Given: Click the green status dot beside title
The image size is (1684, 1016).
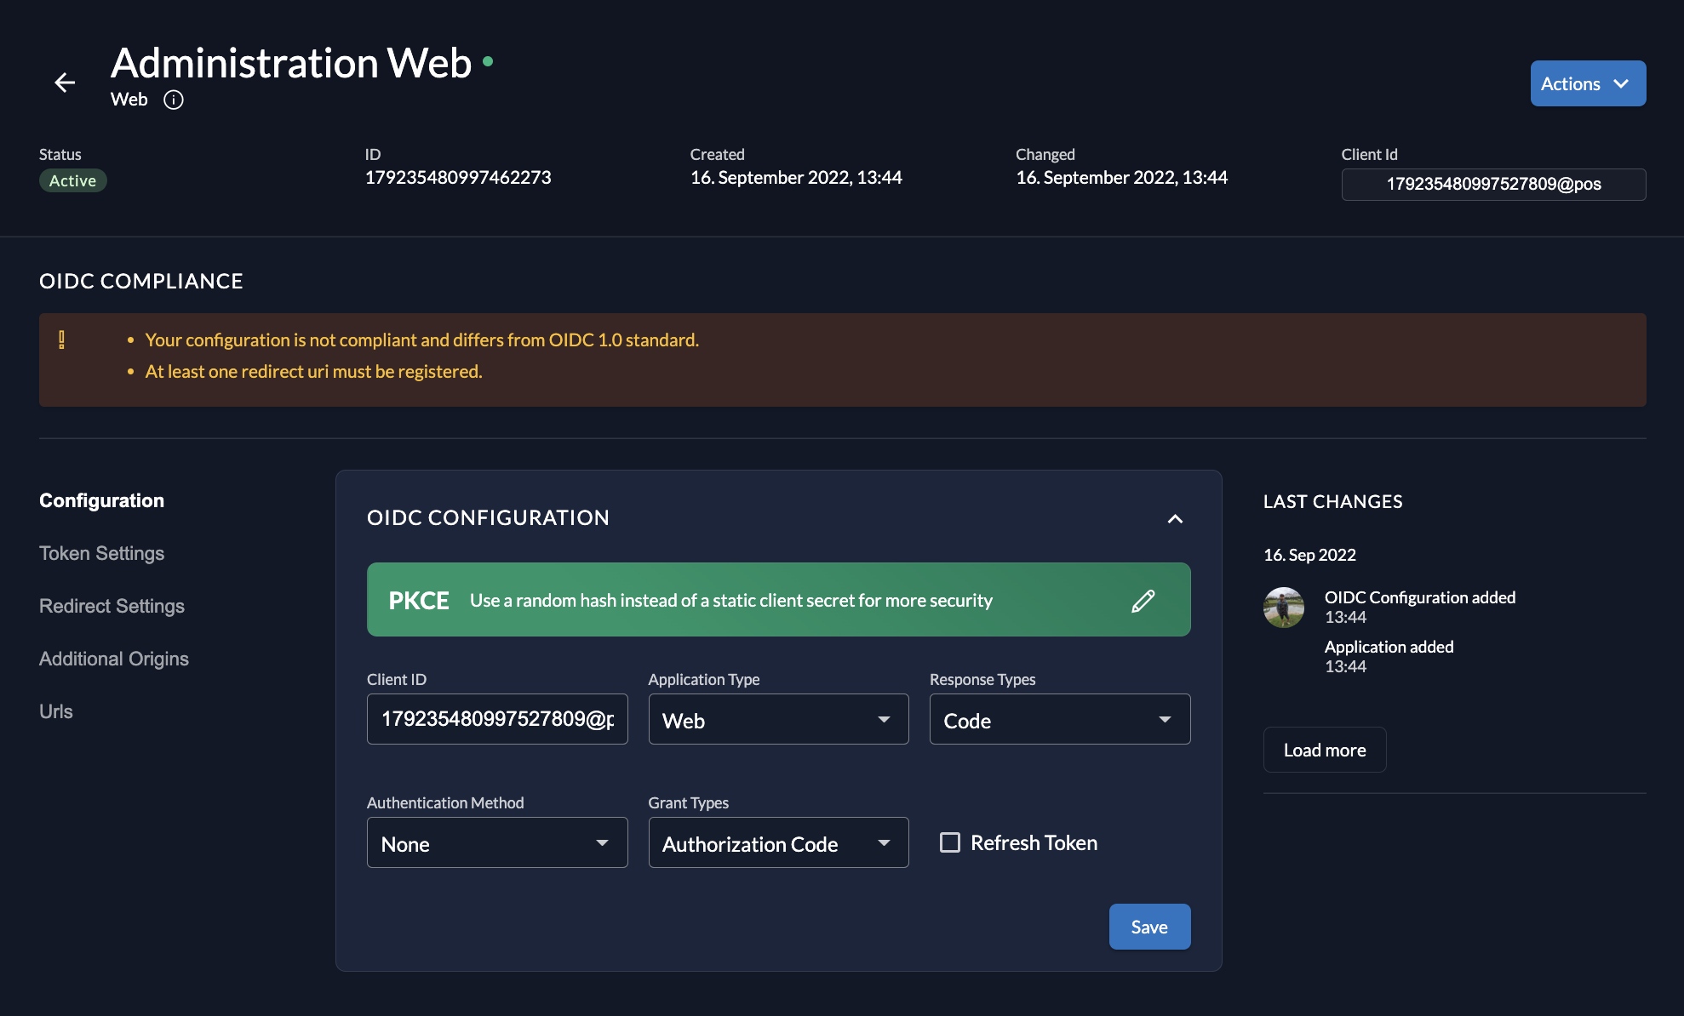Looking at the screenshot, I should click(488, 61).
